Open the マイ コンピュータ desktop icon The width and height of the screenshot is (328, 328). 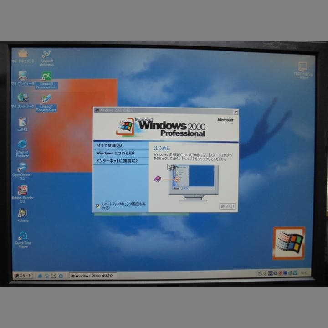point(23,78)
